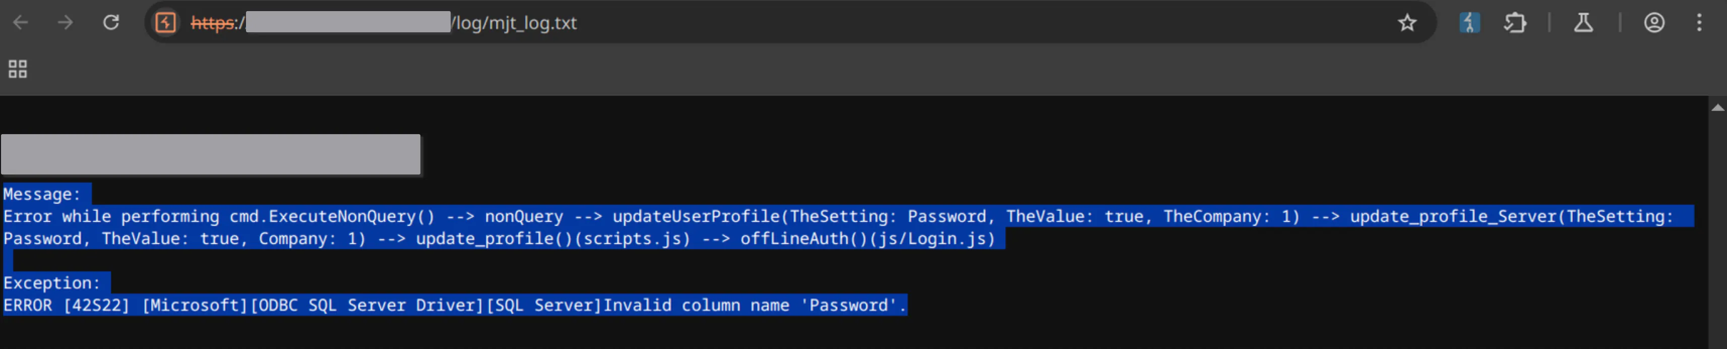Open Chrome Labs flask icon

click(x=1583, y=23)
